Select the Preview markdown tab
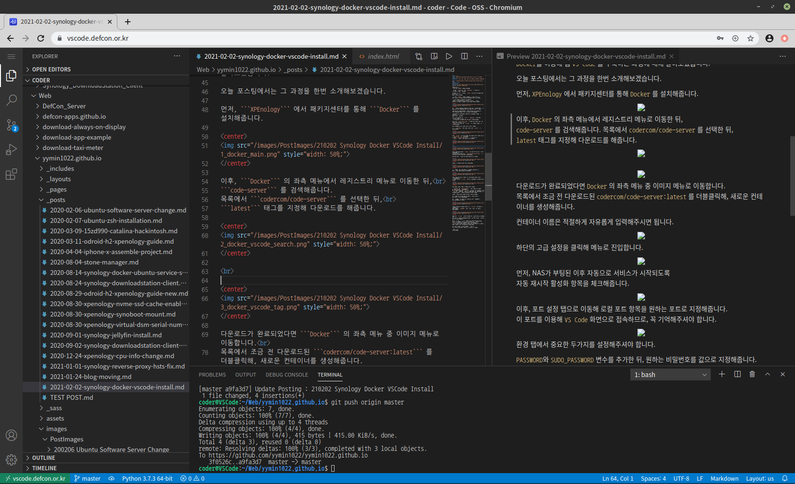 click(586, 56)
